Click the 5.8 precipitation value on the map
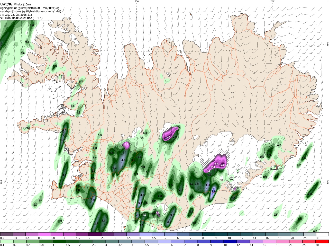 pos(208,185)
